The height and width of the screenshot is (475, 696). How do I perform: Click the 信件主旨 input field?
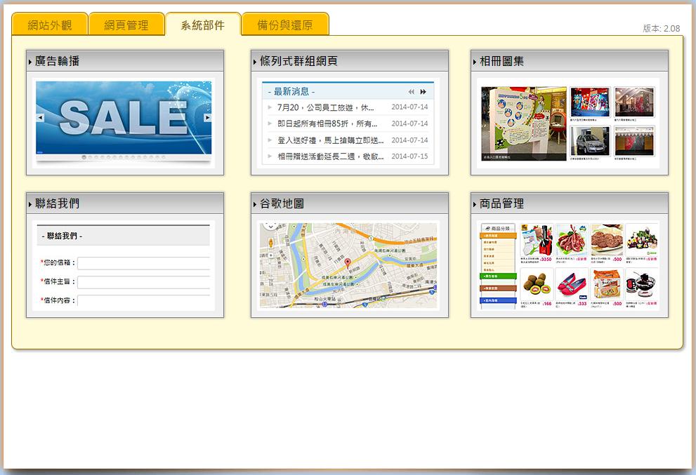tap(144, 282)
